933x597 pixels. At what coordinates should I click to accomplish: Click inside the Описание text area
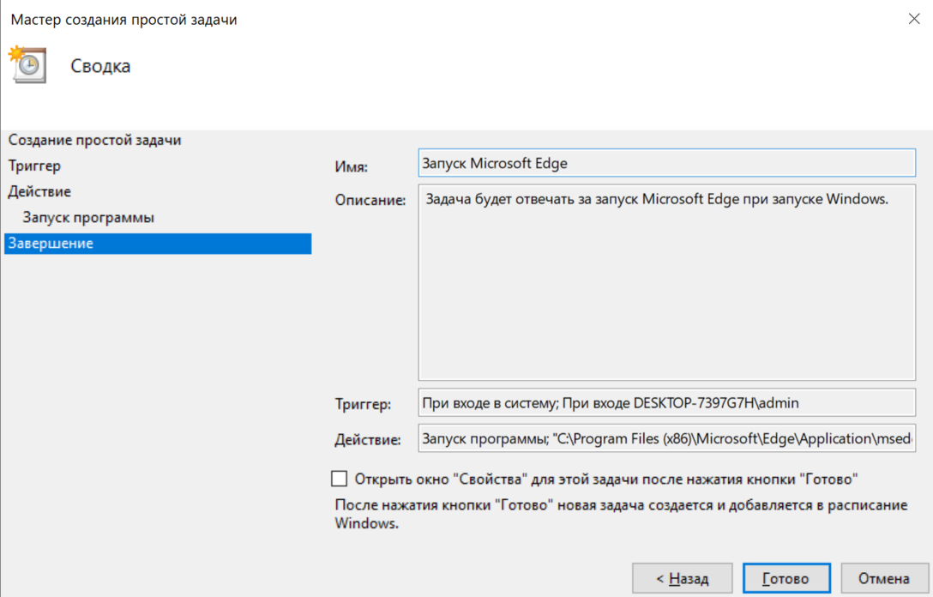point(666,283)
